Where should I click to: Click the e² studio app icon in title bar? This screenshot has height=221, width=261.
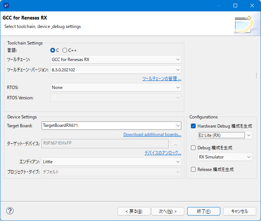pyautogui.click(x=6, y=6)
